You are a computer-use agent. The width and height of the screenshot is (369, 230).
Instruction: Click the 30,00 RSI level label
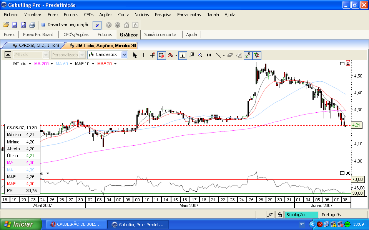pos(357,193)
